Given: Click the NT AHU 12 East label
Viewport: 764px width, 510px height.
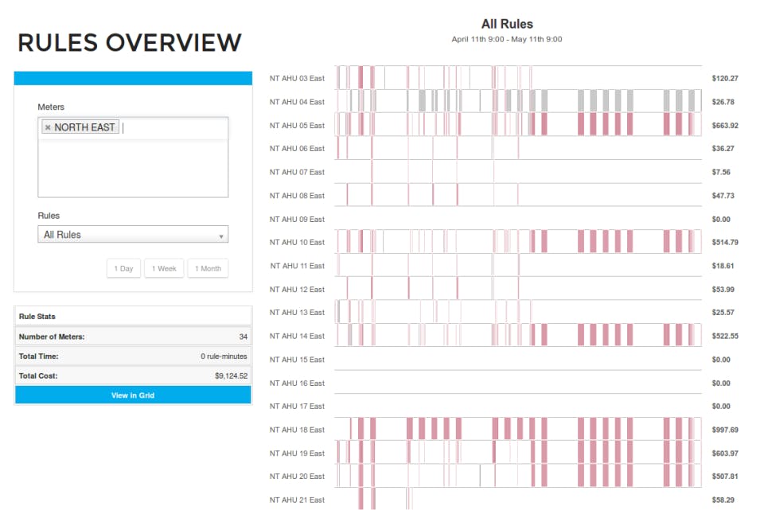Looking at the screenshot, I should (297, 290).
